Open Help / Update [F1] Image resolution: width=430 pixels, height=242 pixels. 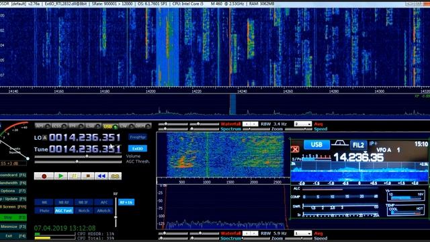13,199
